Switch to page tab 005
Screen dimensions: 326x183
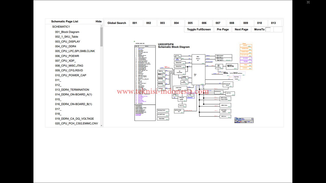190,23
